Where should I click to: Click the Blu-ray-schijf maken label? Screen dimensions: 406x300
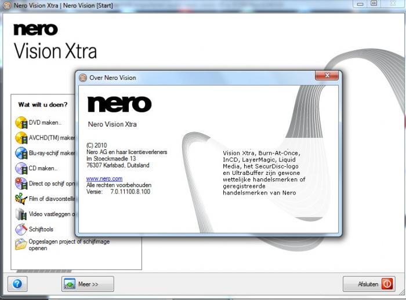(52, 153)
